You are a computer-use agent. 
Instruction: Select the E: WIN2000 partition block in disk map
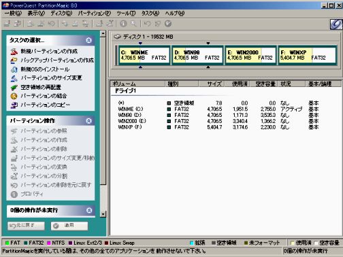(250, 55)
